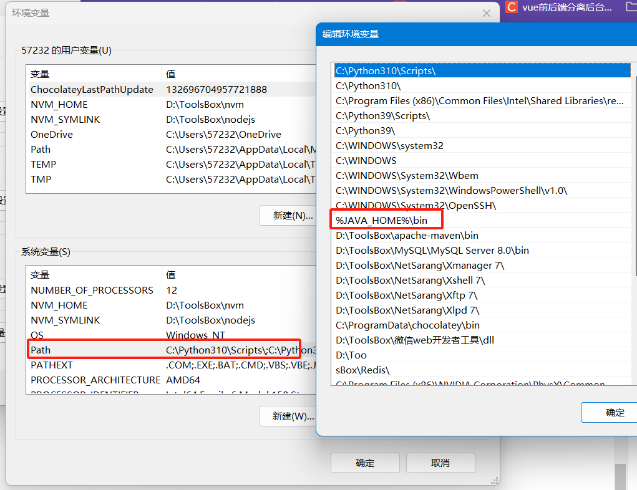
Task: Choose the D:\ToolsBox\apache-maven\bin entry
Action: coord(407,235)
